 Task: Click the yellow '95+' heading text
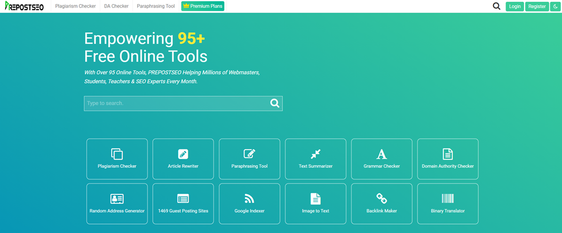coord(191,39)
